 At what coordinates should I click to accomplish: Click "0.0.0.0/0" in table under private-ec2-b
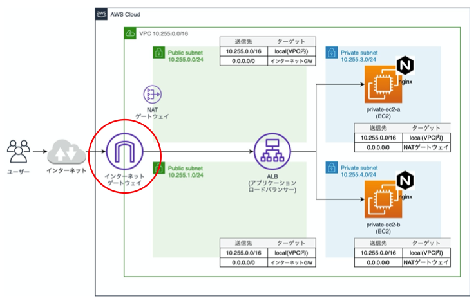378,262
